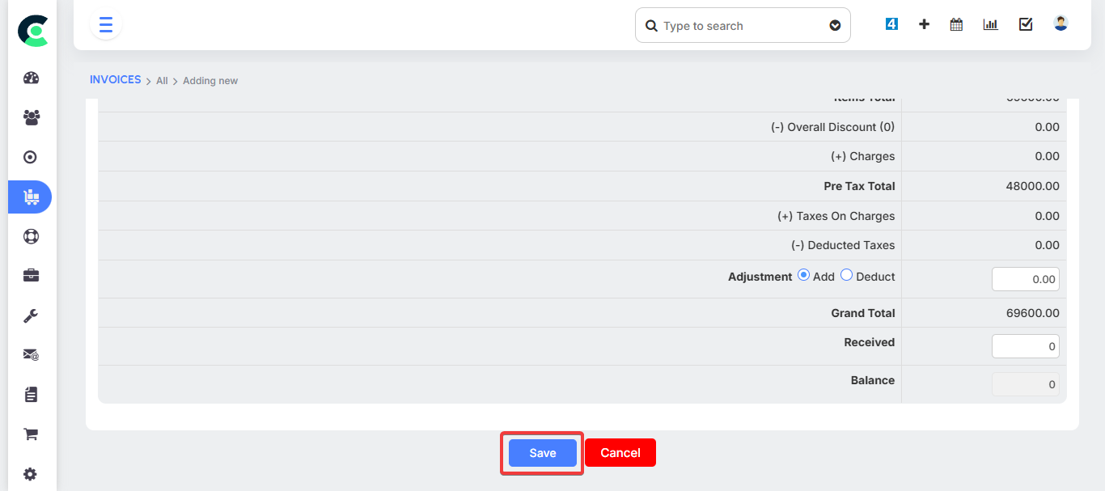Click the briefcase icon in the sidebar

tap(30, 275)
